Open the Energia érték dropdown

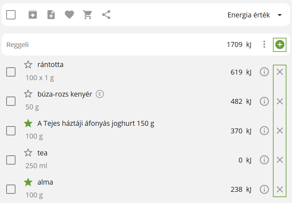(255, 15)
